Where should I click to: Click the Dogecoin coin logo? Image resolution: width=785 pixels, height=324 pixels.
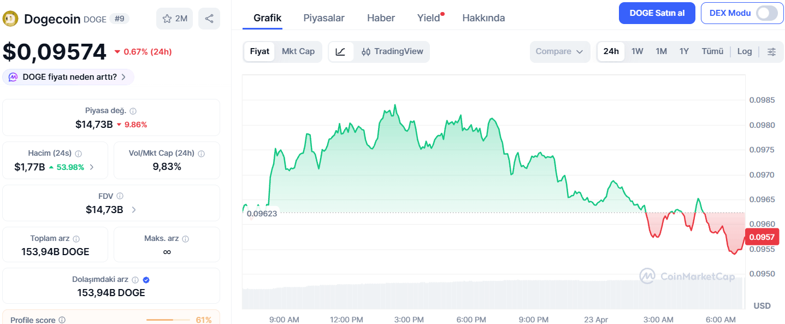pyautogui.click(x=11, y=19)
